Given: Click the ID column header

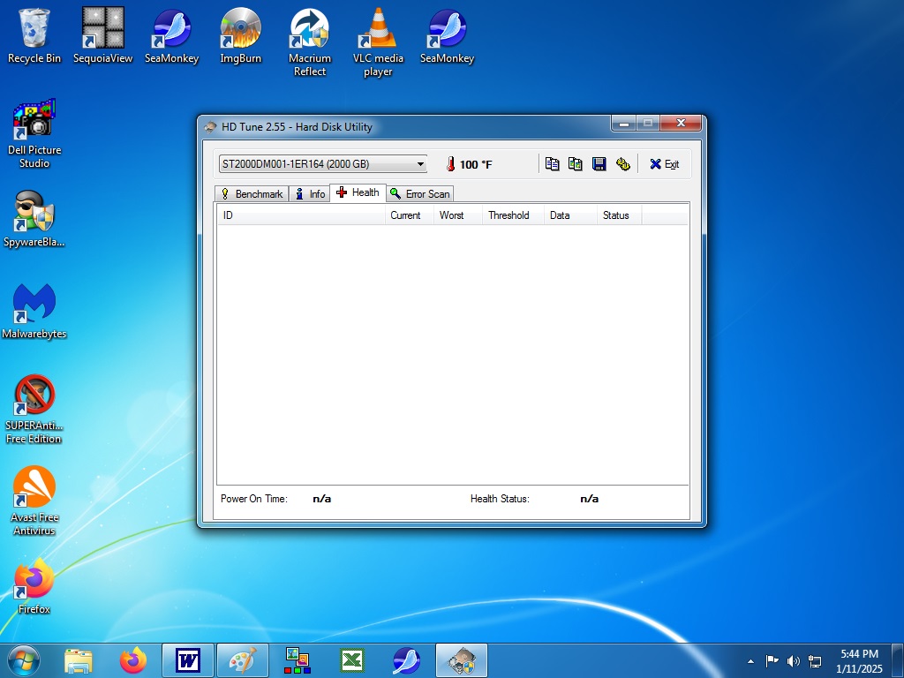Looking at the screenshot, I should [301, 215].
